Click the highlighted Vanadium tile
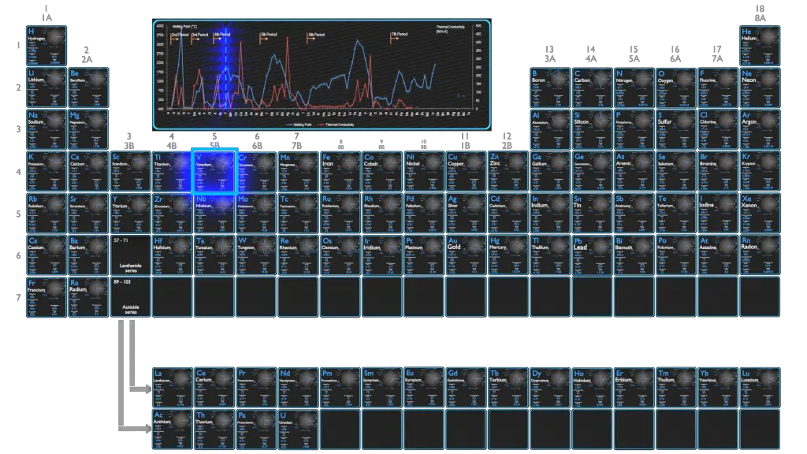 point(214,171)
